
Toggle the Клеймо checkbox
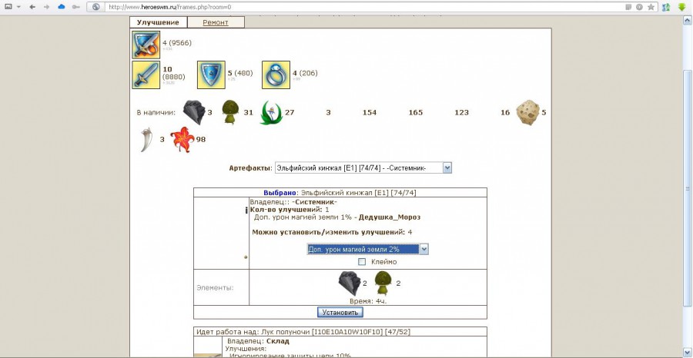click(362, 262)
